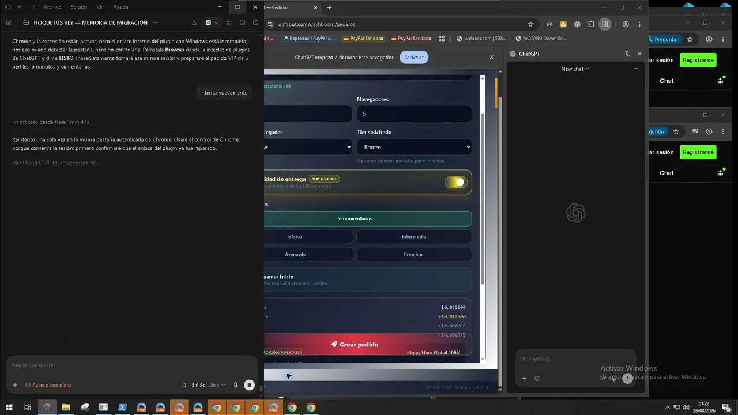
Task: Toggle the sidebar in the ChatGPT desktop app
Action: click(8, 7)
